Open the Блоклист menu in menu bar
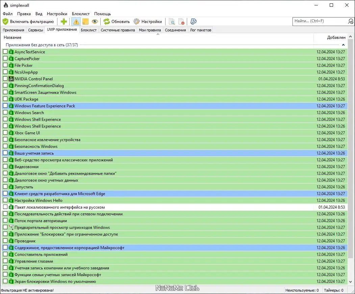This screenshot has width=355, height=294. click(81, 14)
